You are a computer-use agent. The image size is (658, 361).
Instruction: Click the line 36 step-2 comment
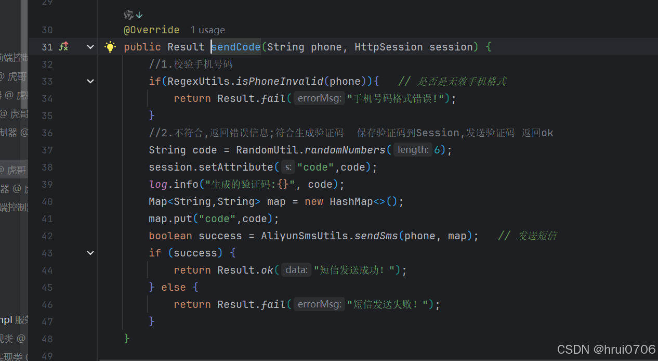pos(351,133)
